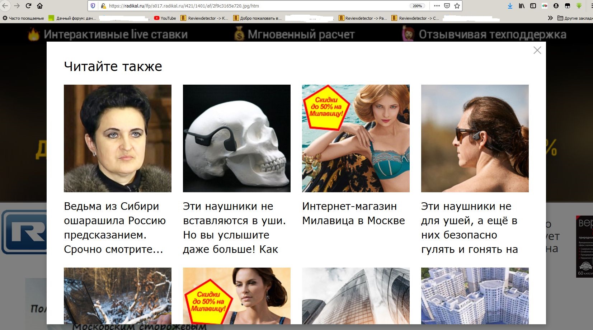This screenshot has height=330, width=593.
Task: Open 'Reviewdetector -> Pa...' bookmark
Action: point(363,18)
